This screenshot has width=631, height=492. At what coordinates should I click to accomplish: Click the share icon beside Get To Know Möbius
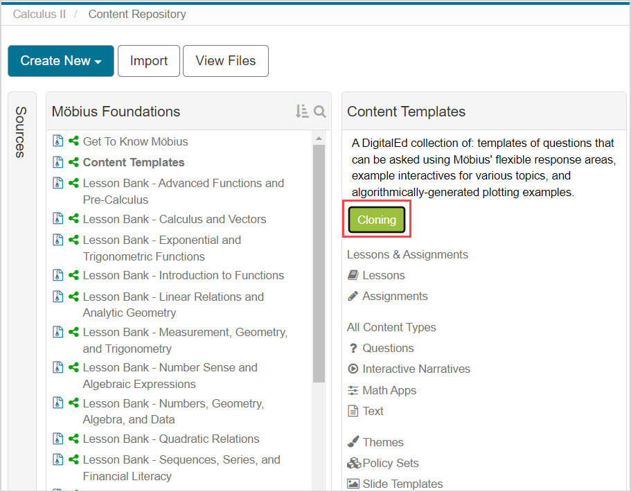(x=73, y=141)
